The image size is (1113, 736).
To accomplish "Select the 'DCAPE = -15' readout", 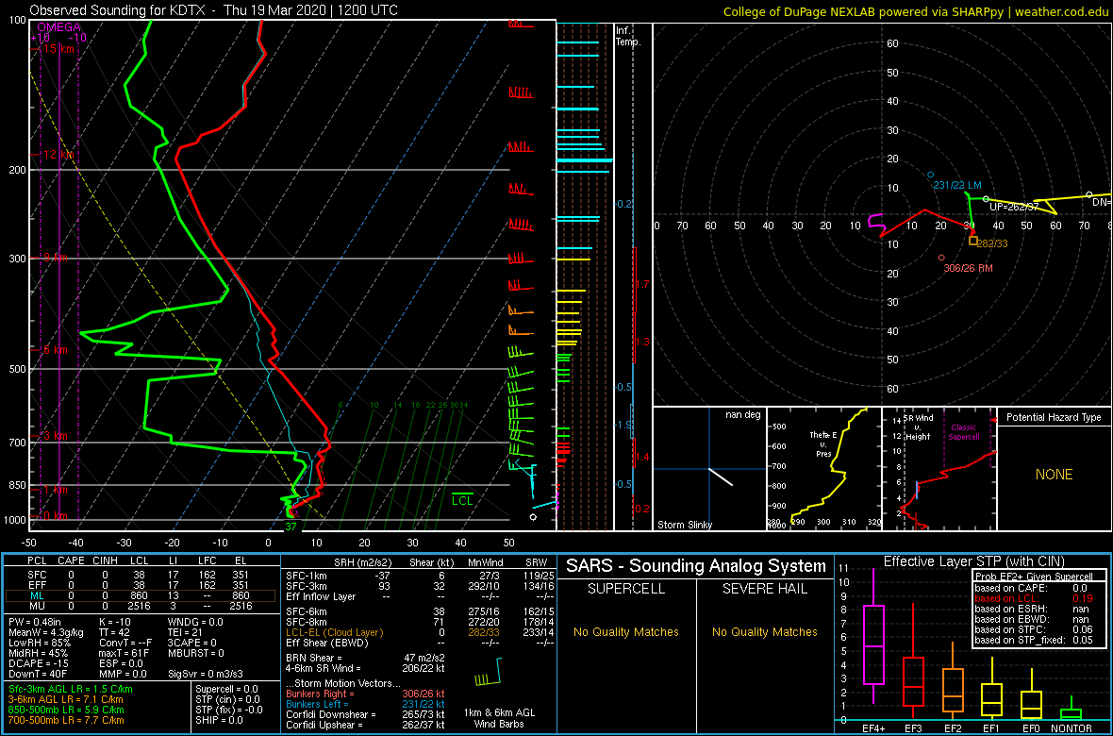I will click(38, 662).
